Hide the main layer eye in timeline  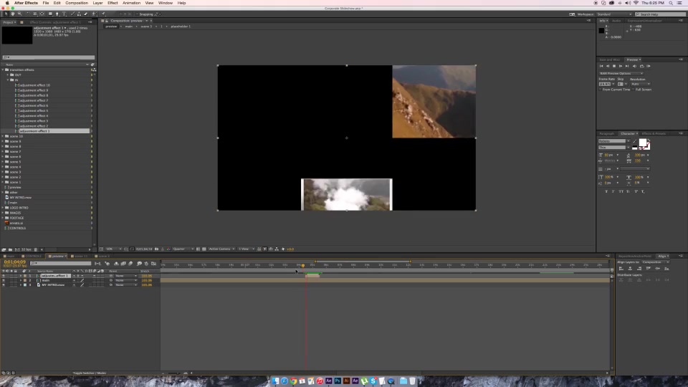pos(4,280)
